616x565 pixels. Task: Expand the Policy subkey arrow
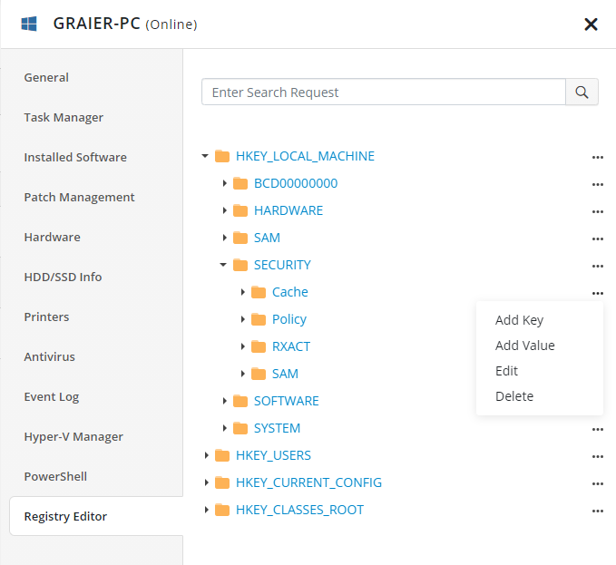coord(242,319)
